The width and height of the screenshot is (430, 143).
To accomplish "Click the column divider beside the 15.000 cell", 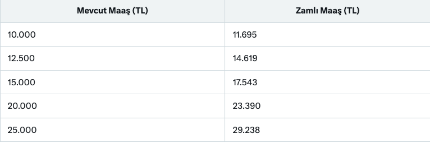I will 225,82.
